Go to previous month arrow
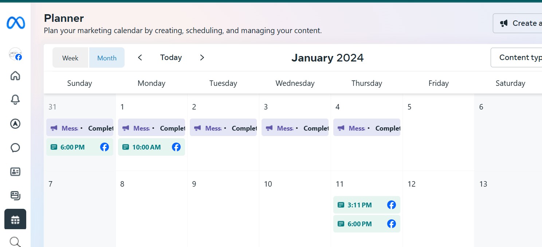 click(x=140, y=57)
